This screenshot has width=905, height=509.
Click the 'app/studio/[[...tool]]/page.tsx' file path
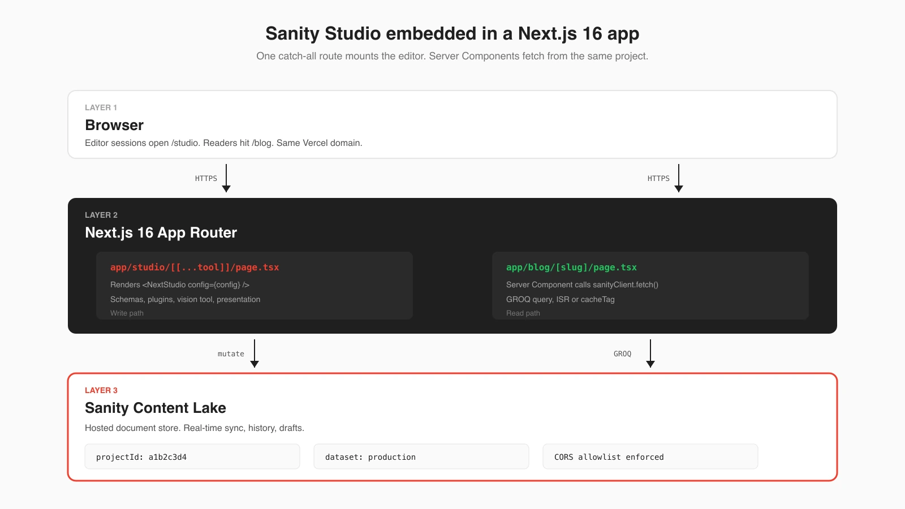pyautogui.click(x=195, y=268)
